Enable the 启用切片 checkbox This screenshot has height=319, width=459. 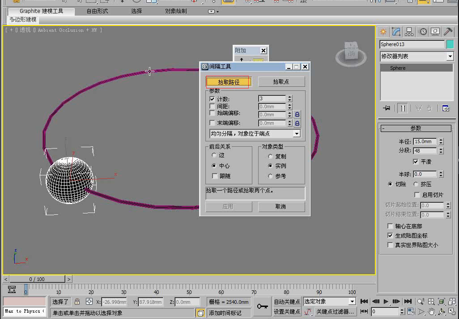417,195
